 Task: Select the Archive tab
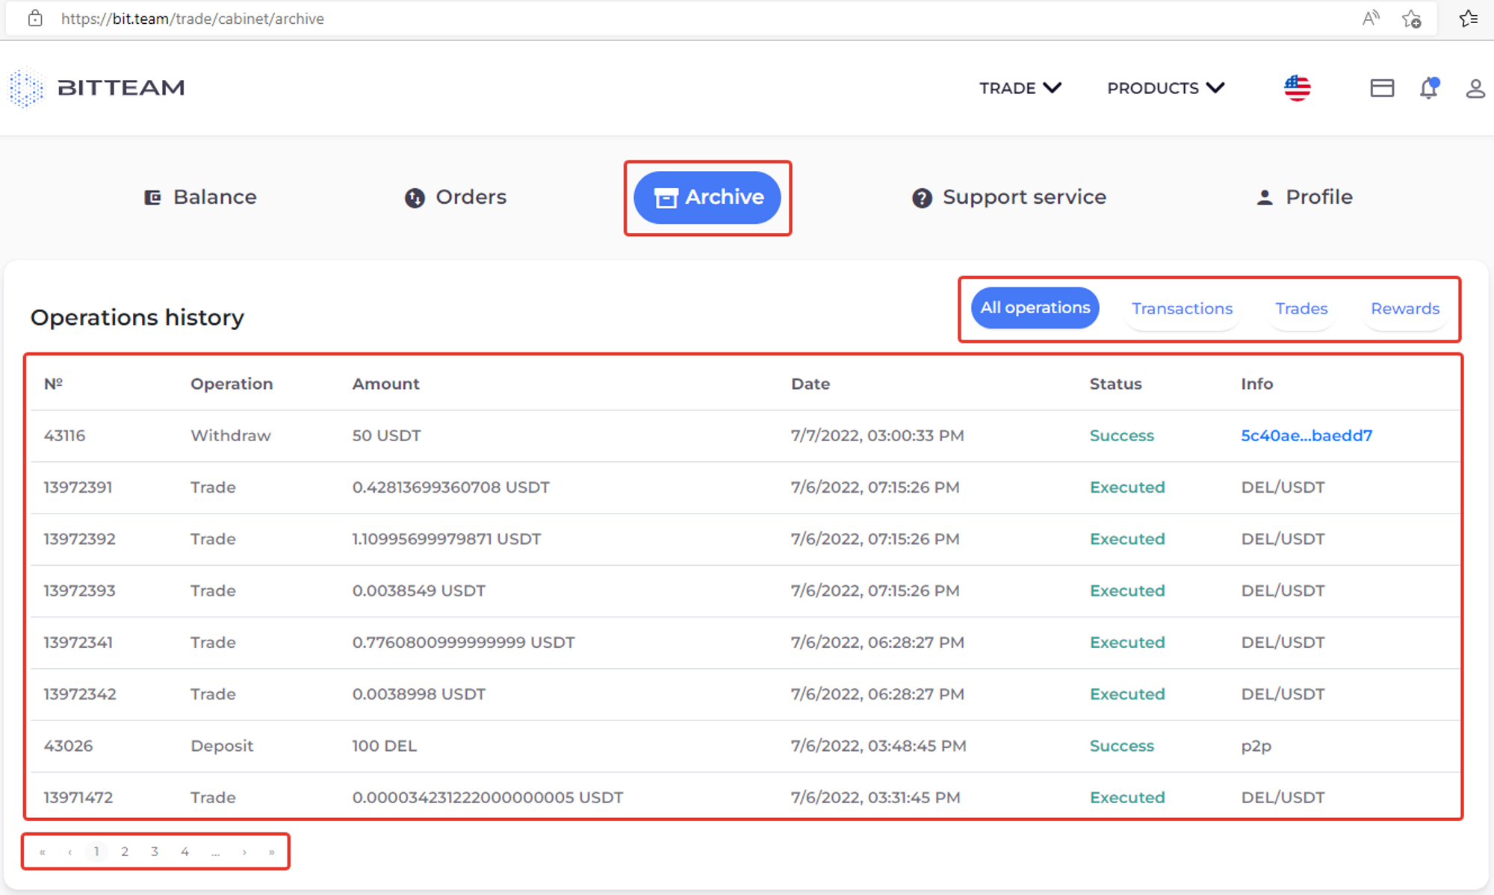pos(707,197)
